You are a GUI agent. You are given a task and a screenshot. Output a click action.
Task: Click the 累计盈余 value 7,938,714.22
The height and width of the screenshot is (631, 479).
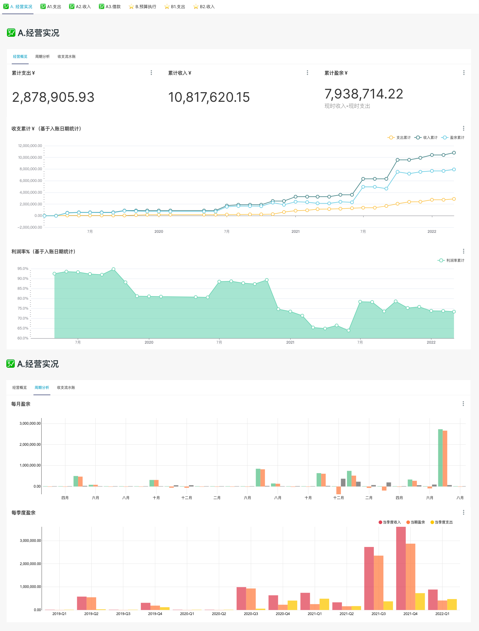364,94
